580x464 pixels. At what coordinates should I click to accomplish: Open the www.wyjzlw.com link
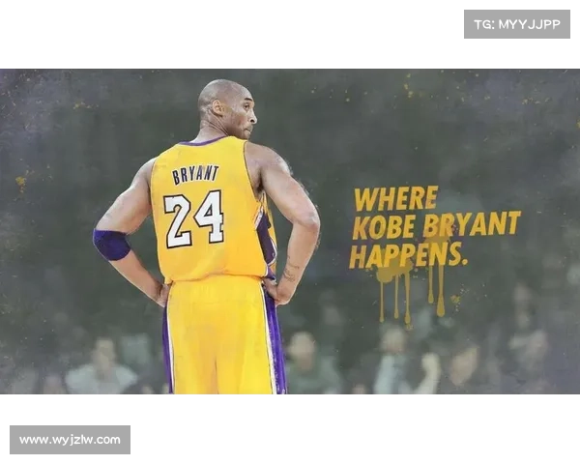pyautogui.click(x=70, y=440)
